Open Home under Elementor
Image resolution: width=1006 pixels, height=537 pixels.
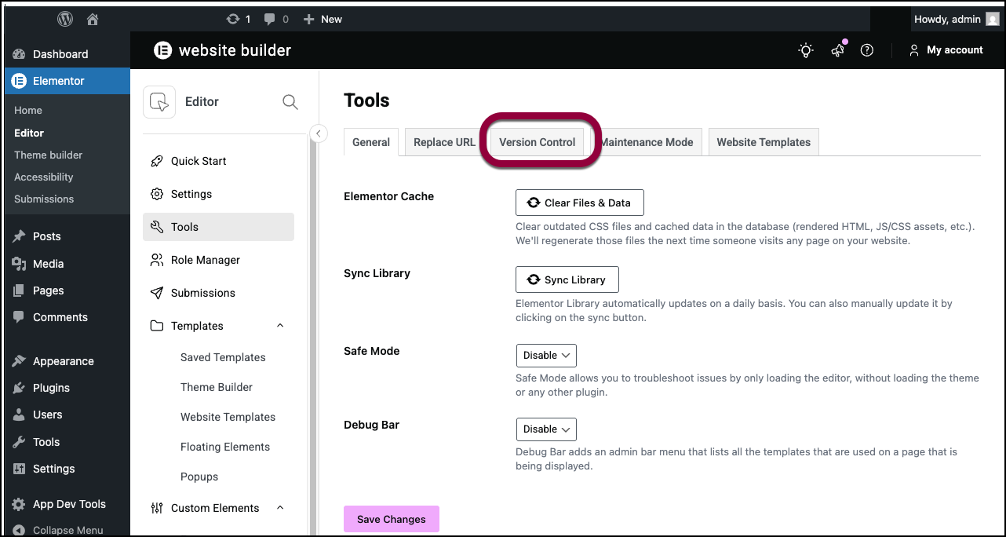coord(28,111)
